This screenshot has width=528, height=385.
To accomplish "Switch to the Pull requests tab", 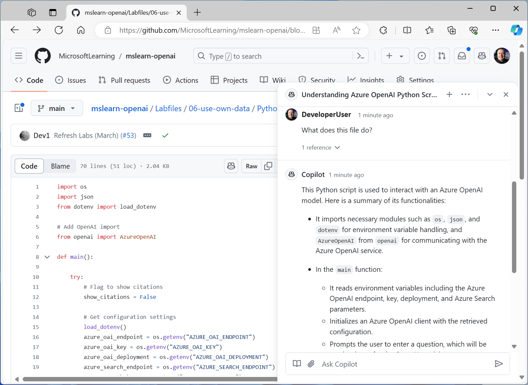I will tap(124, 80).
